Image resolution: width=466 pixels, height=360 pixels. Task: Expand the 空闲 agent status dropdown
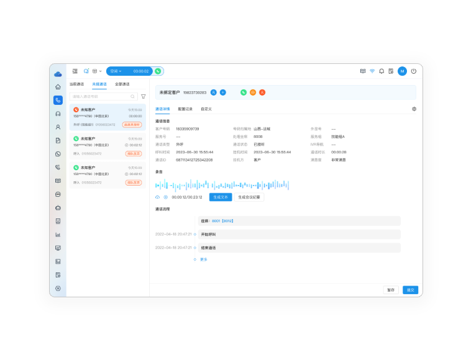(x=116, y=71)
